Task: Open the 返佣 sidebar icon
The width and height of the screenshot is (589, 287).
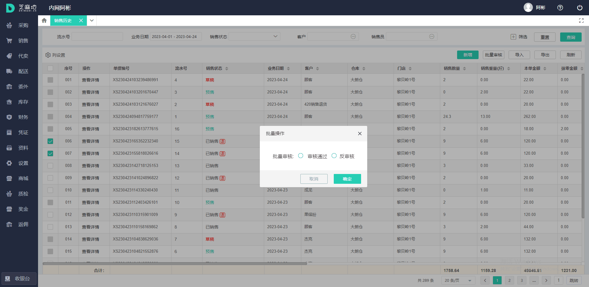Action: pos(9,224)
